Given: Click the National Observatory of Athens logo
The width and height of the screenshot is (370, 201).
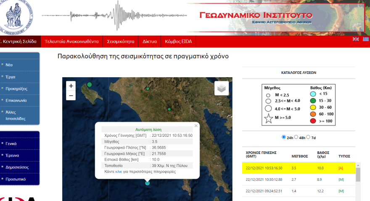Looking at the screenshot, I should coord(16,17).
